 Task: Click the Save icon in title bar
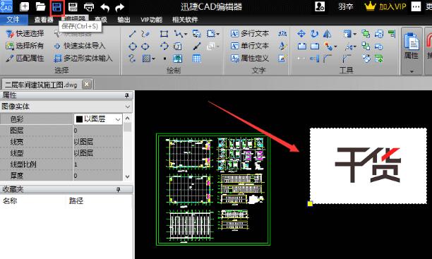pyautogui.click(x=57, y=7)
